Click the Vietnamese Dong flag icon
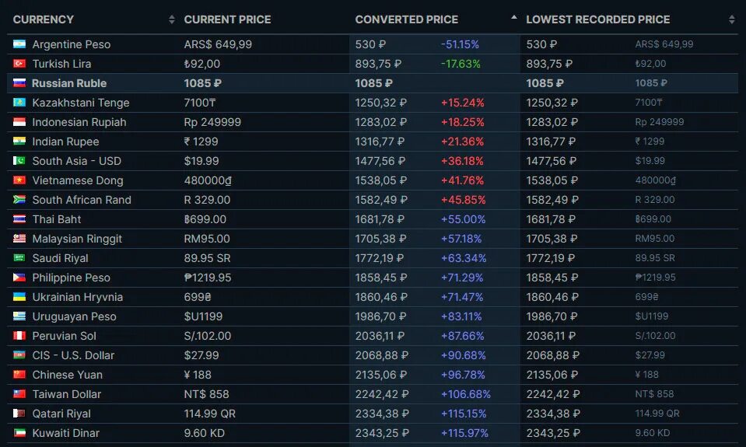 click(x=19, y=180)
